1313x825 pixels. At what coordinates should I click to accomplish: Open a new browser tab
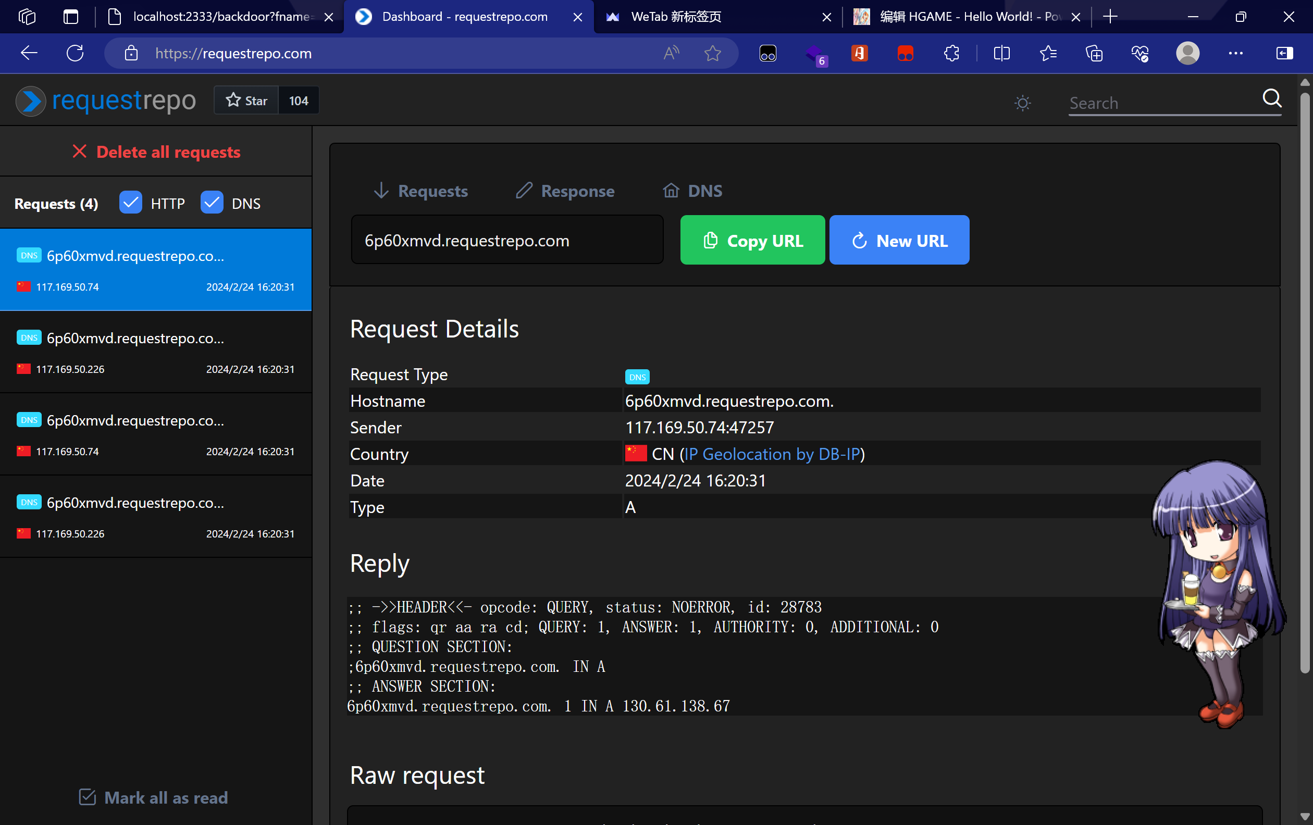[x=1110, y=17]
